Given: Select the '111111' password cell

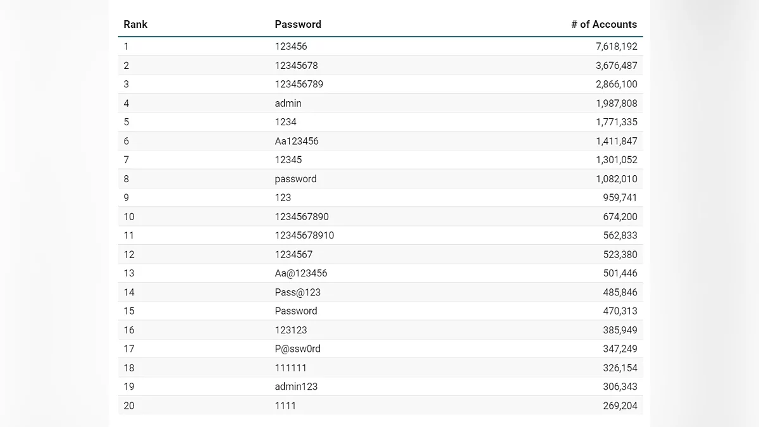Looking at the screenshot, I should pos(291,368).
